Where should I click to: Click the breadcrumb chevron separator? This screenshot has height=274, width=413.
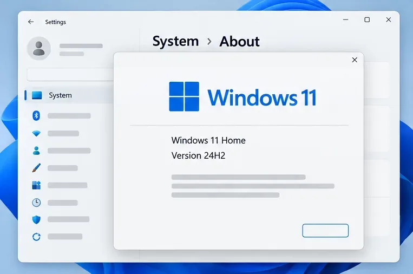coord(209,42)
